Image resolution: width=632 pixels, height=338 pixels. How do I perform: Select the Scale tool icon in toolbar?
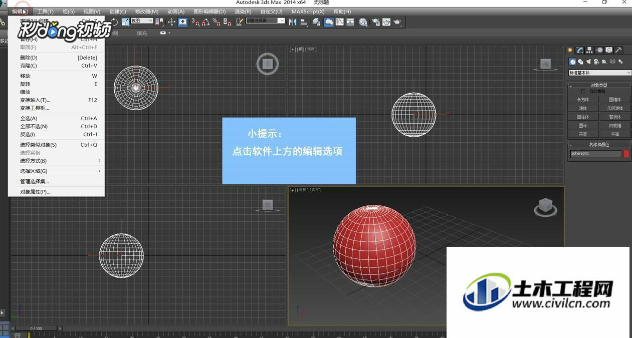pyautogui.click(x=125, y=22)
